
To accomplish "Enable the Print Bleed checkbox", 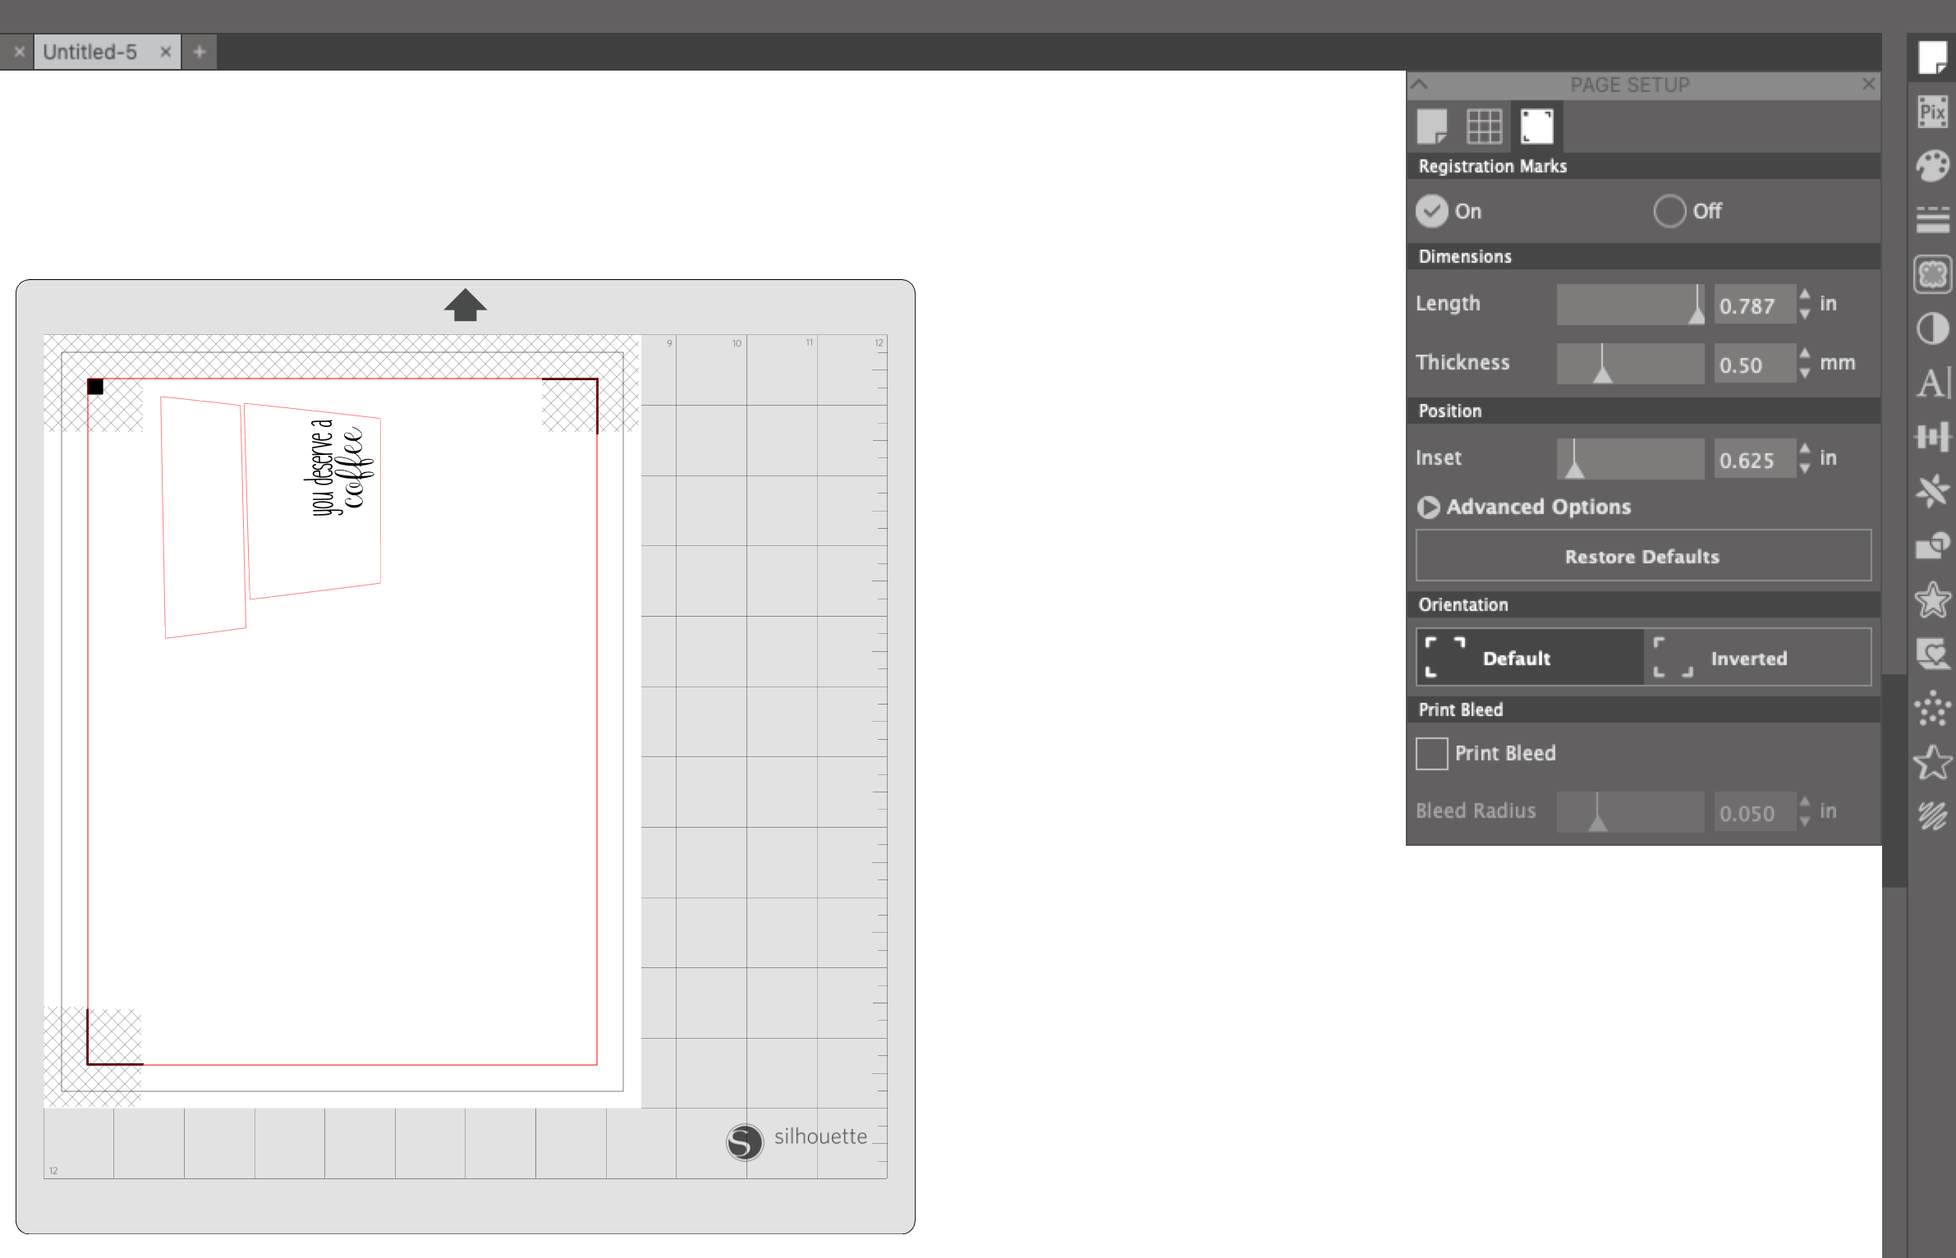I will click(1431, 753).
